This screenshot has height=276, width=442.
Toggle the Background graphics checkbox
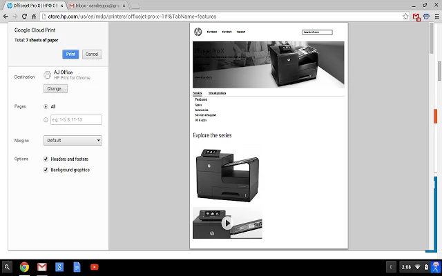point(46,170)
